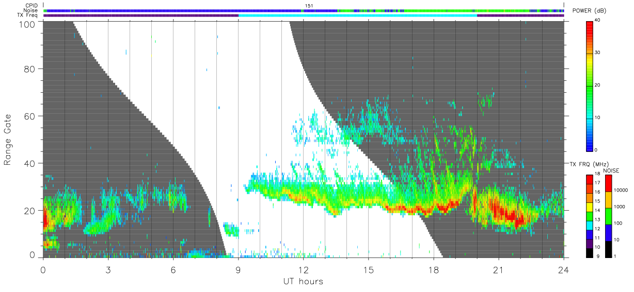Select the 6 tick on UT hours axis
The width and height of the screenshot is (634, 292).
[173, 269]
